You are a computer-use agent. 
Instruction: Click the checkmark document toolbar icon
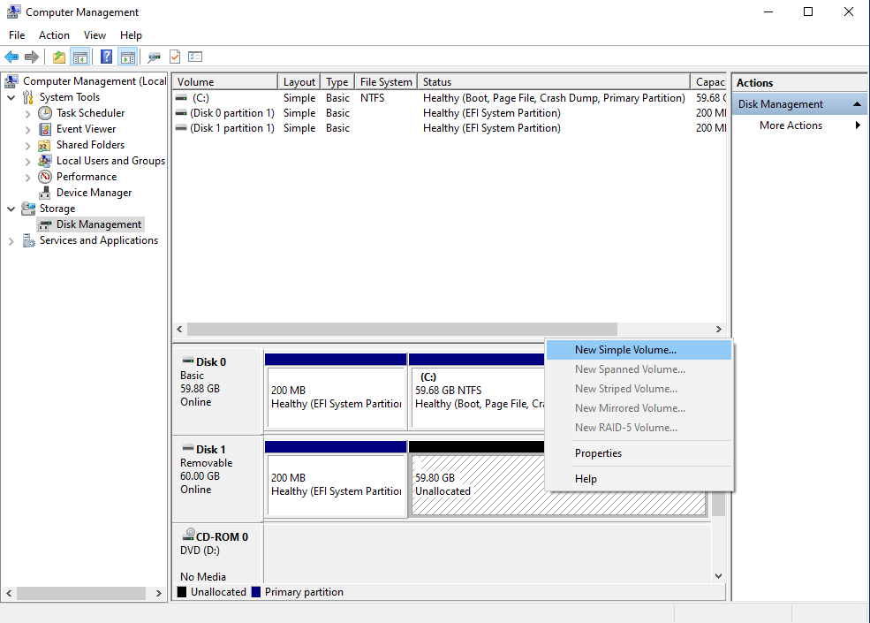175,57
